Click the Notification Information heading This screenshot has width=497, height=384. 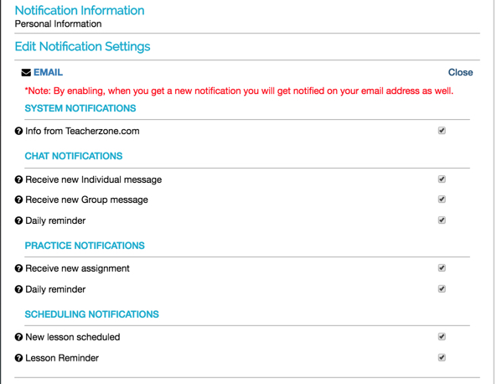[80, 10]
